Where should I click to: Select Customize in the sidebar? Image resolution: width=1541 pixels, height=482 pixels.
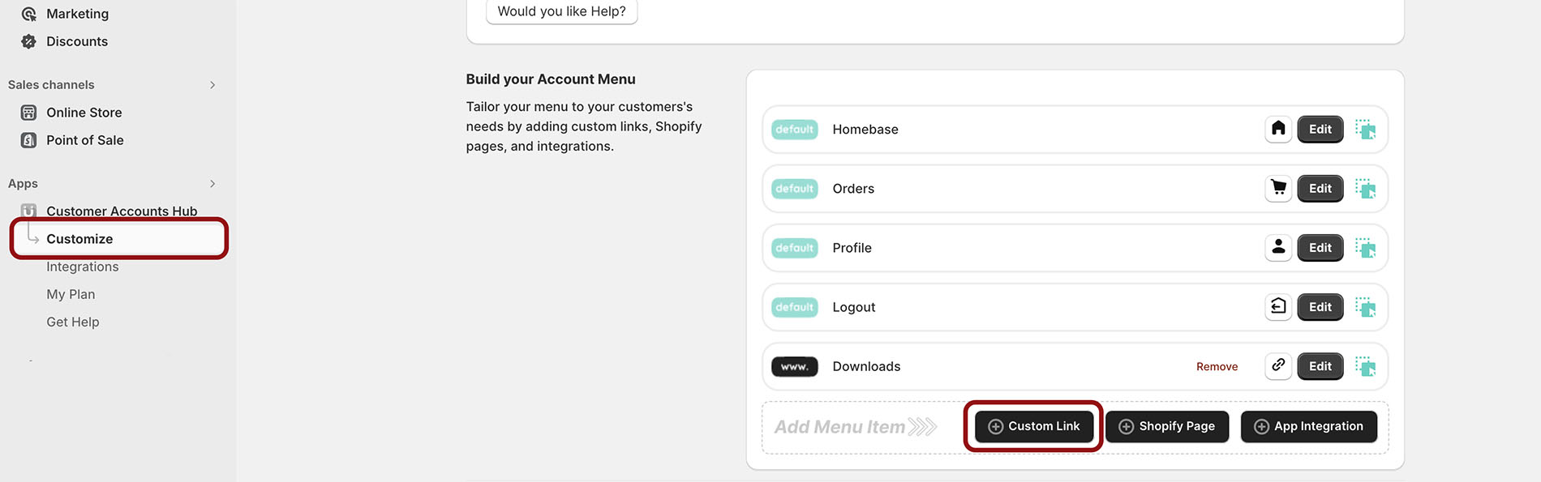pos(79,238)
